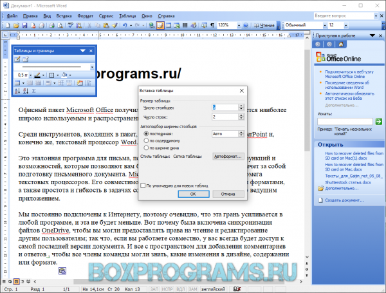Click Отмена in Вставка таблицы dialog

pyautogui.click(x=228, y=194)
